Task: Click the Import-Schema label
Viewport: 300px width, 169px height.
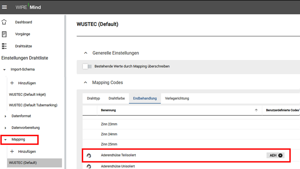Action: 23,69
